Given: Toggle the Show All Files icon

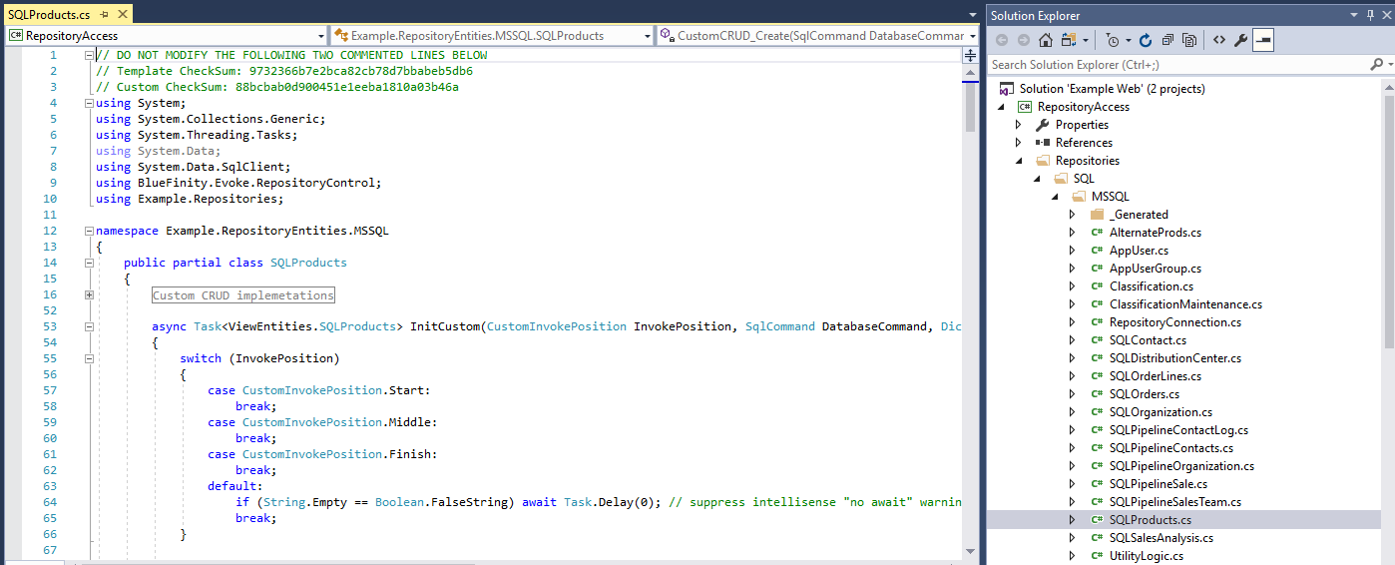Looking at the screenshot, I should [x=1189, y=40].
